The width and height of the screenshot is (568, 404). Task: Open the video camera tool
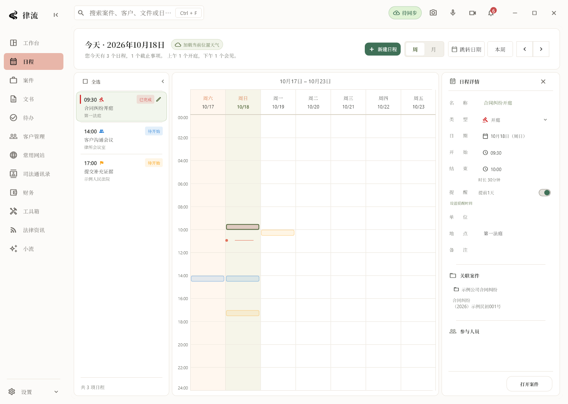tap(473, 13)
